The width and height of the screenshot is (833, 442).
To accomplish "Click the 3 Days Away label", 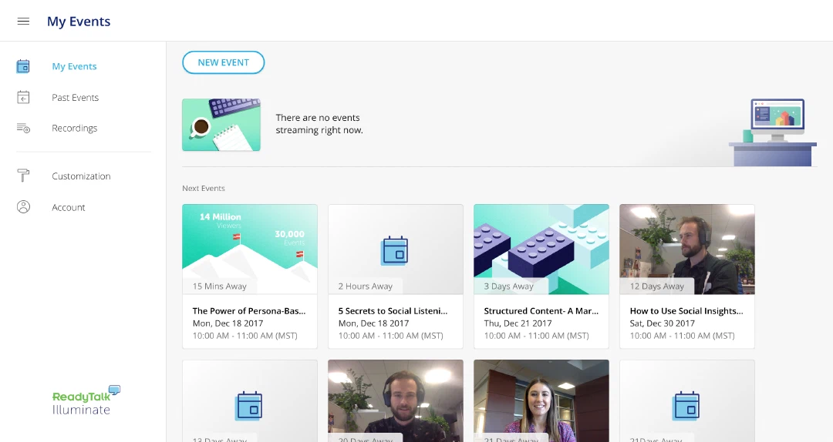I will pyautogui.click(x=508, y=286).
